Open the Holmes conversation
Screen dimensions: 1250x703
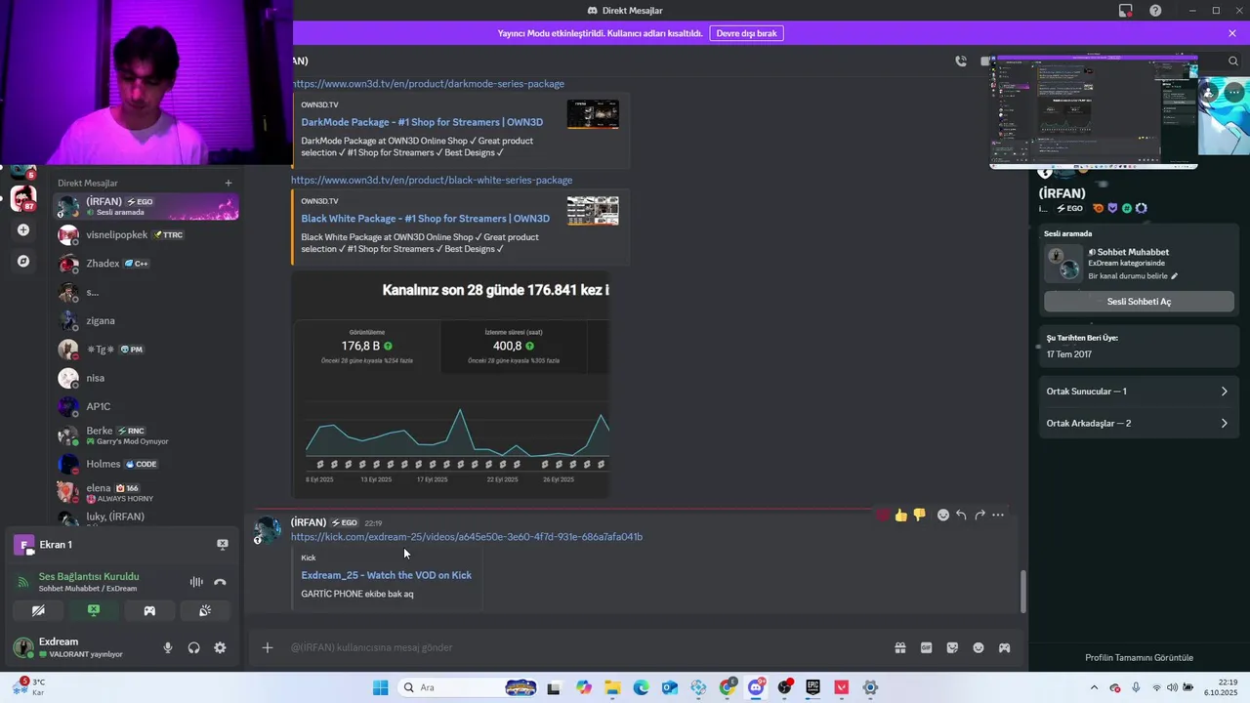[x=146, y=464]
